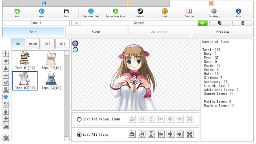
Task: Click the New game toolbar icon
Action: tap(17, 11)
